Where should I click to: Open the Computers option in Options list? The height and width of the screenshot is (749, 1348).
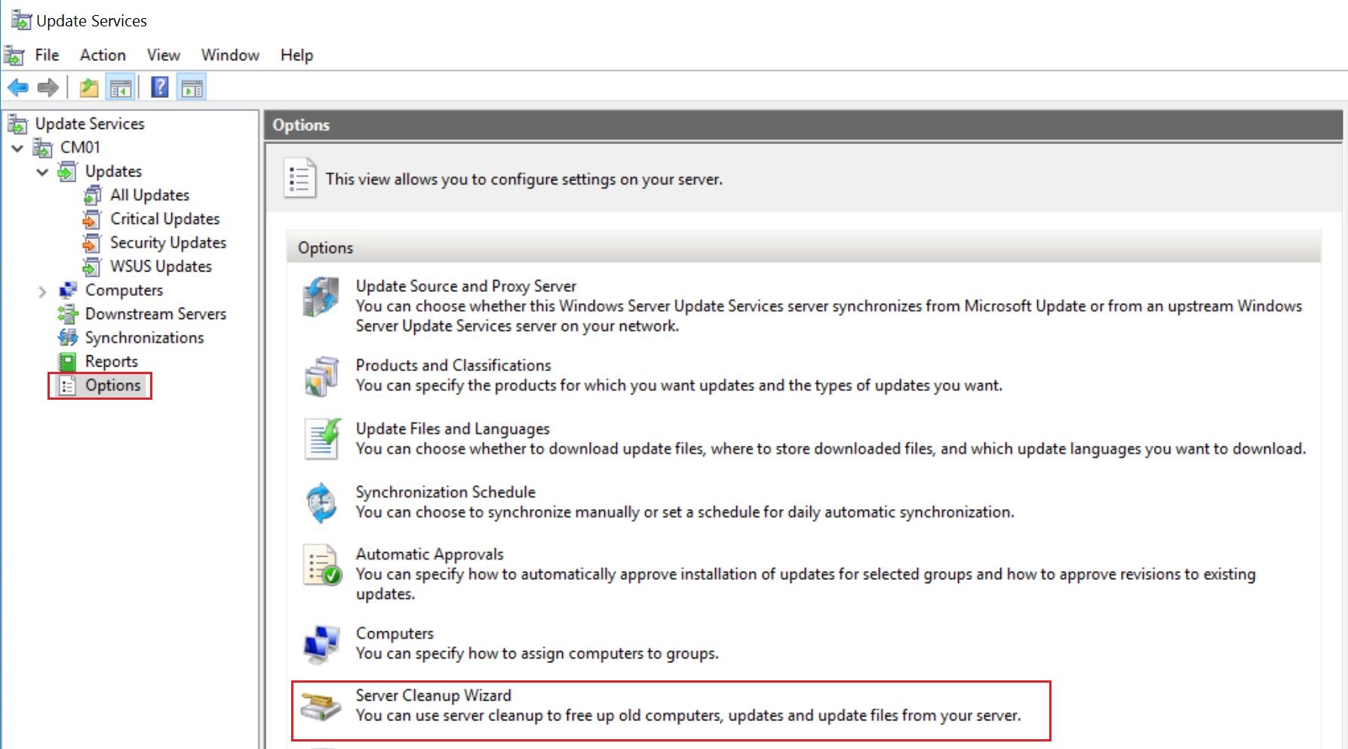point(395,634)
